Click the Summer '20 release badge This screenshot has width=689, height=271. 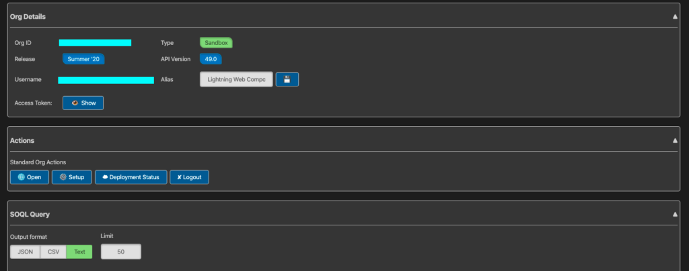83,59
